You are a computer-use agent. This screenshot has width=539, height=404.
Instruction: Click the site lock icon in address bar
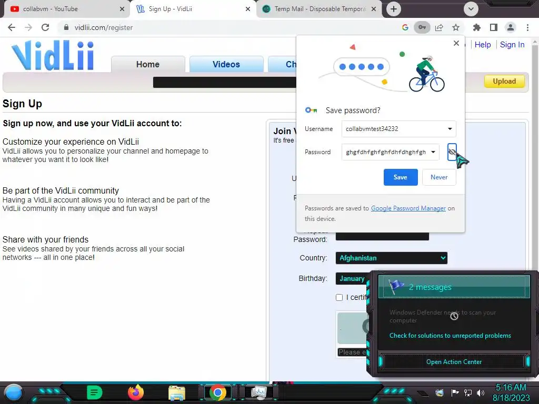[66, 27]
